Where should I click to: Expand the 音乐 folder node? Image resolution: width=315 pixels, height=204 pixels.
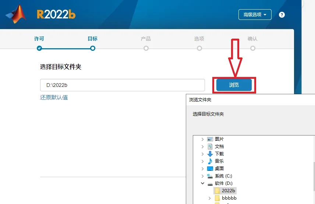[x=202, y=161]
